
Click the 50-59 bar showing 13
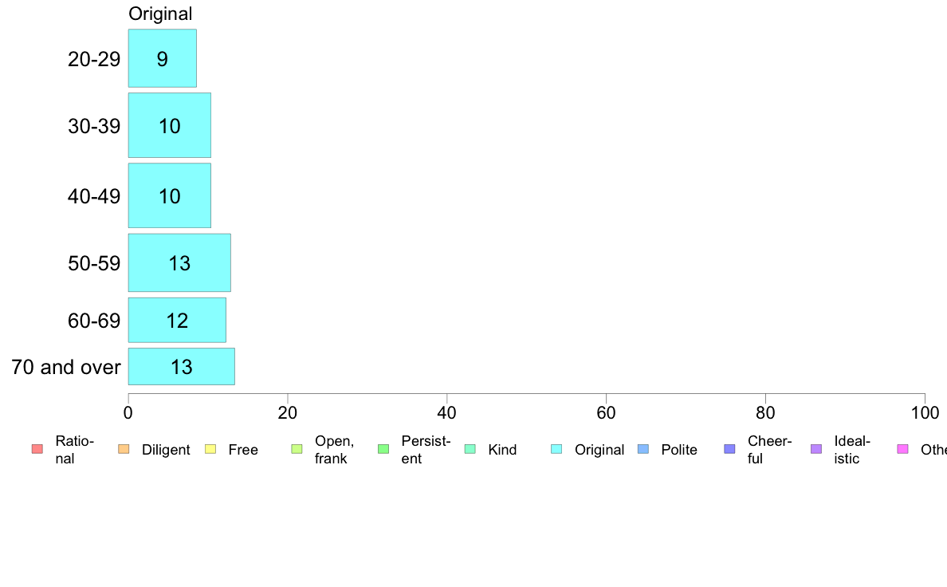179,262
